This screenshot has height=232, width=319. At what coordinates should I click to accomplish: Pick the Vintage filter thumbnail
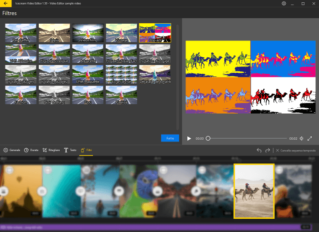click(x=122, y=33)
